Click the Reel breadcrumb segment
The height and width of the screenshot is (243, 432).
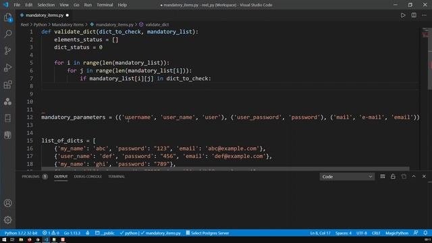pyautogui.click(x=24, y=24)
